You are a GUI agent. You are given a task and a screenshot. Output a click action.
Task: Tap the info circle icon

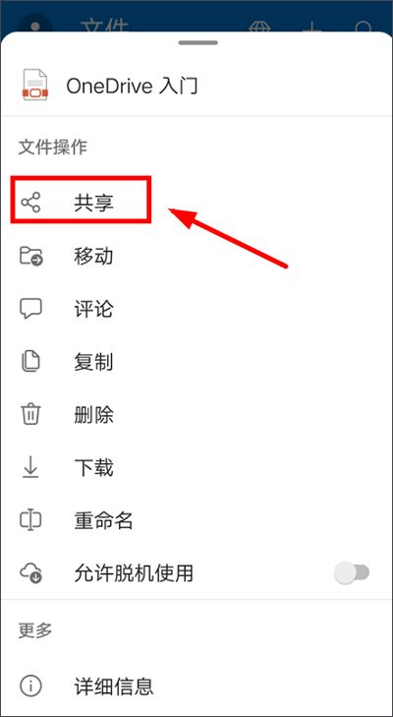click(31, 686)
